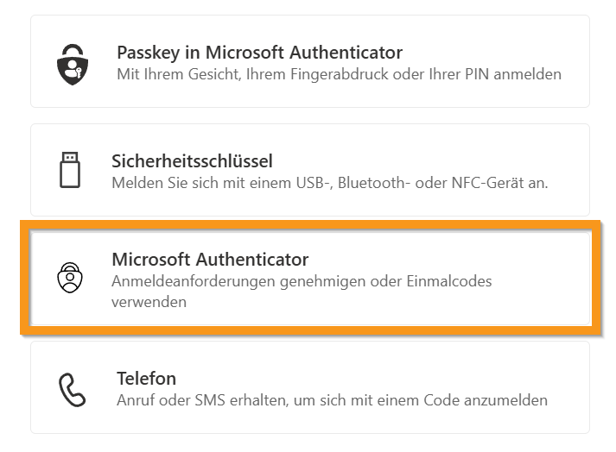Select the 'Passkey in Microsoft Authenticator' heading
This screenshot has width=616, height=452.
pos(259,53)
